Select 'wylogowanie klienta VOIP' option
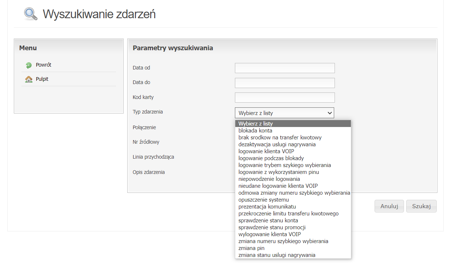460x274 pixels. click(293, 234)
